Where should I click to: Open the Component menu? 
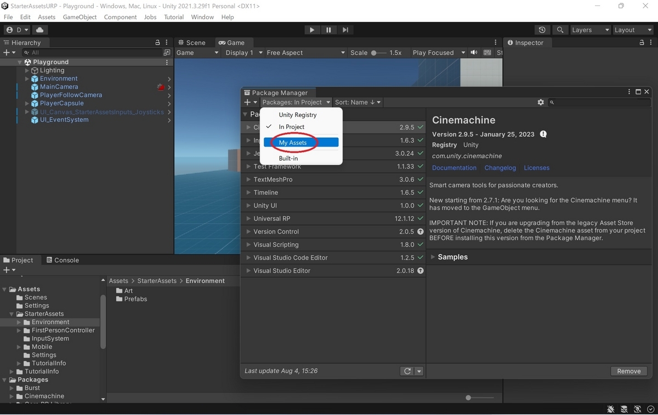click(x=120, y=17)
